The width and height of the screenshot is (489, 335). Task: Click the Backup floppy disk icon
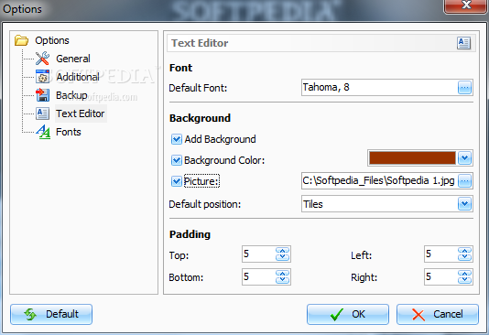pyautogui.click(x=42, y=95)
